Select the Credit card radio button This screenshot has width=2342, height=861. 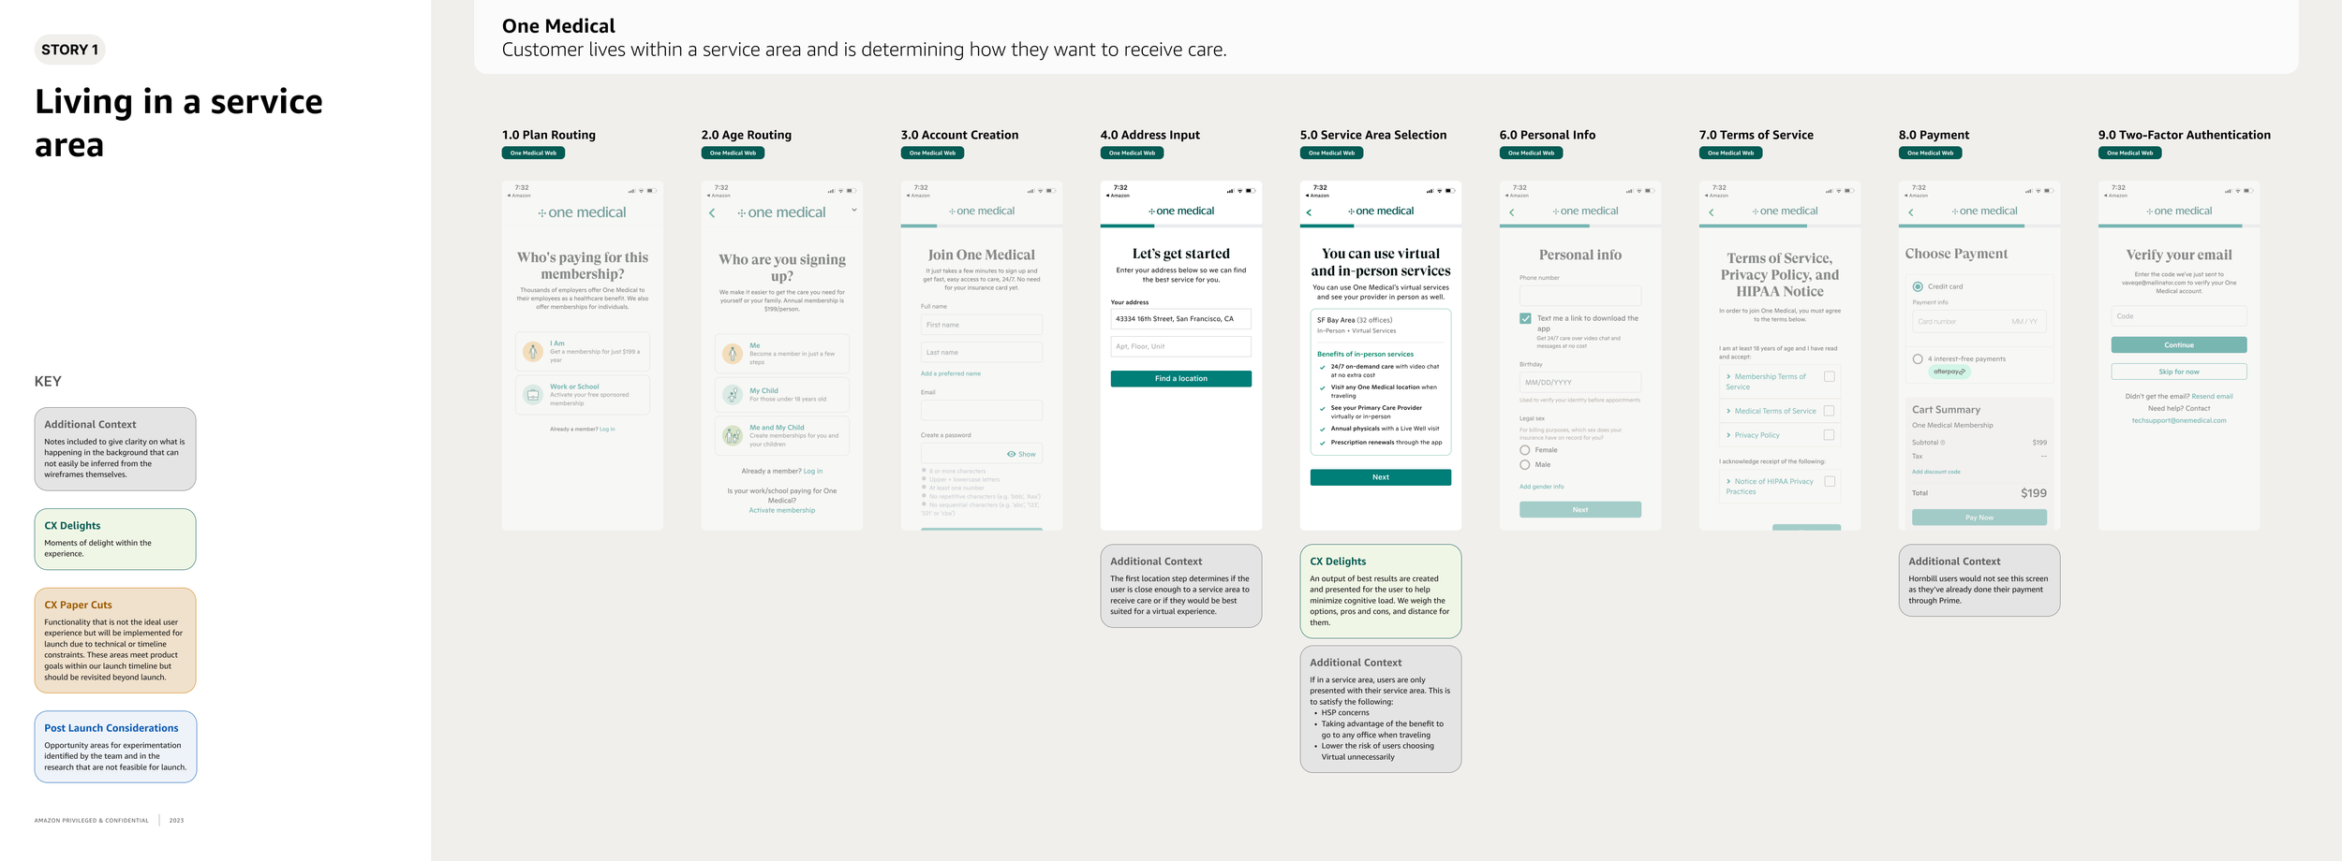1918,286
